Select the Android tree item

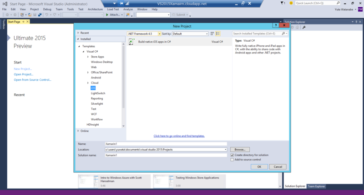click(x=96, y=78)
